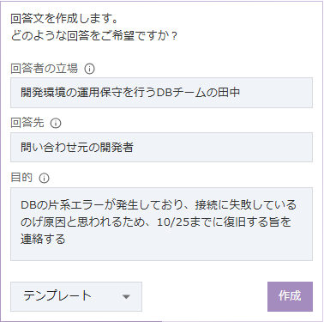
Task: Click the 連絡する line in the text area
Action: [43, 239]
